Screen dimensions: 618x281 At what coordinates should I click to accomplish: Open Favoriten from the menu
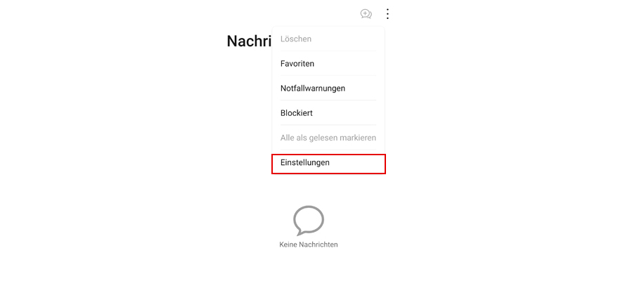pyautogui.click(x=297, y=63)
